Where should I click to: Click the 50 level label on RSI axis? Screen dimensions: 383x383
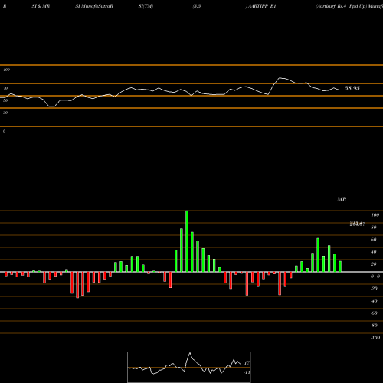(x=5, y=100)
